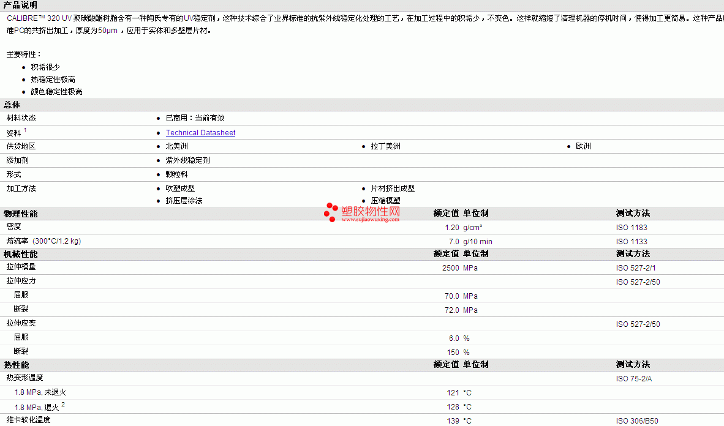
Task: Click the 已商用：当前有效 value
Action: click(195, 118)
